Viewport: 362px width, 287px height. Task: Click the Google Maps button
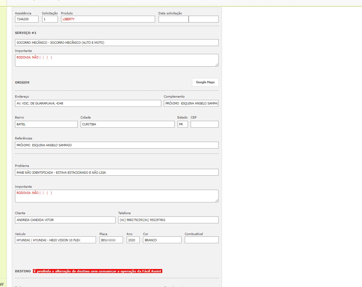click(205, 82)
